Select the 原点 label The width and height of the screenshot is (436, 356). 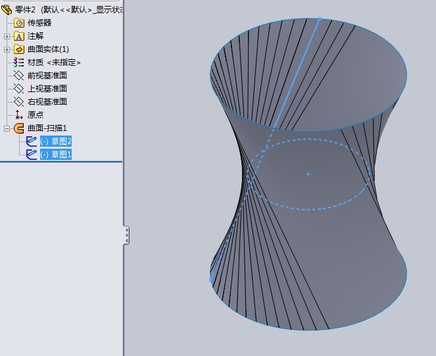(x=36, y=114)
